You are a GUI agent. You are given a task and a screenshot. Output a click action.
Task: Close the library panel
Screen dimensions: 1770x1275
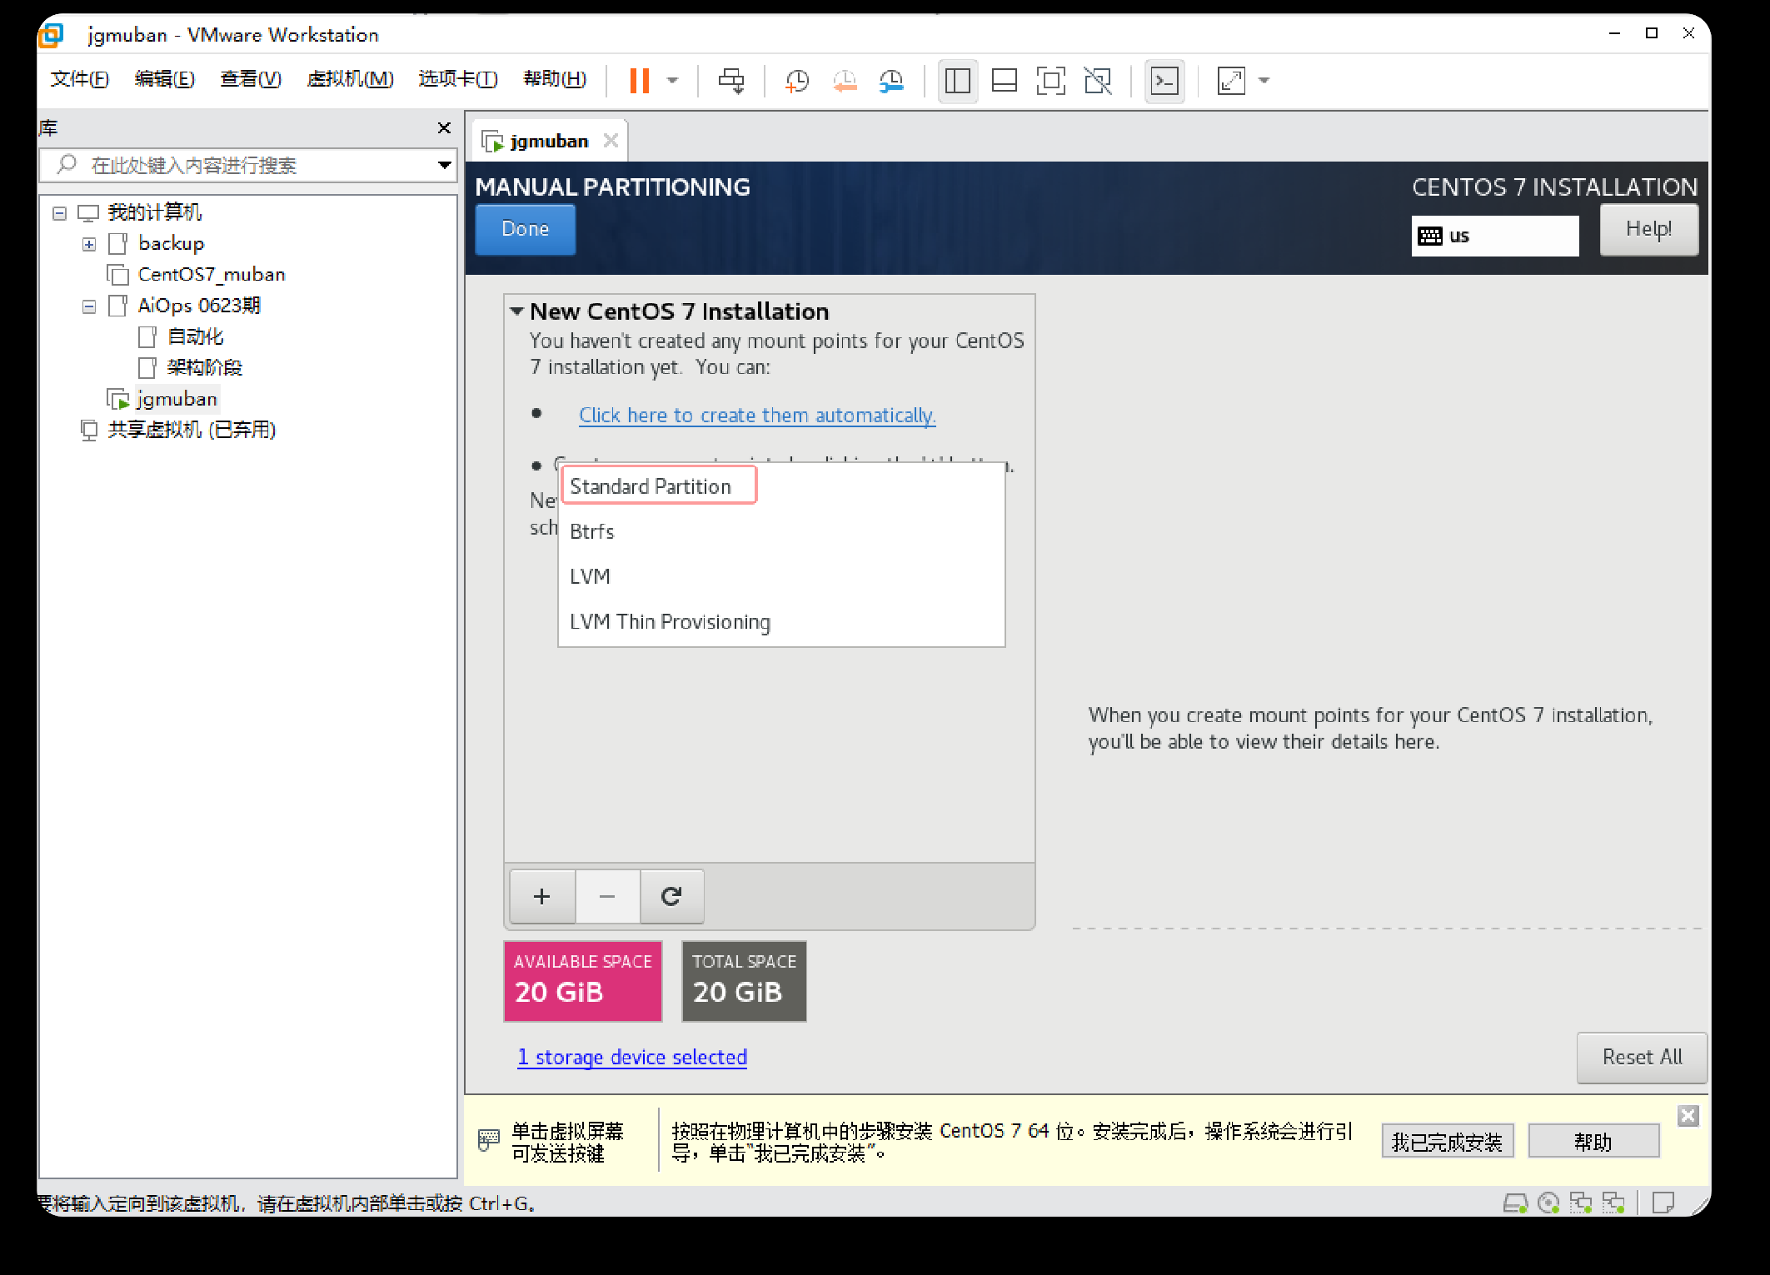point(444,127)
